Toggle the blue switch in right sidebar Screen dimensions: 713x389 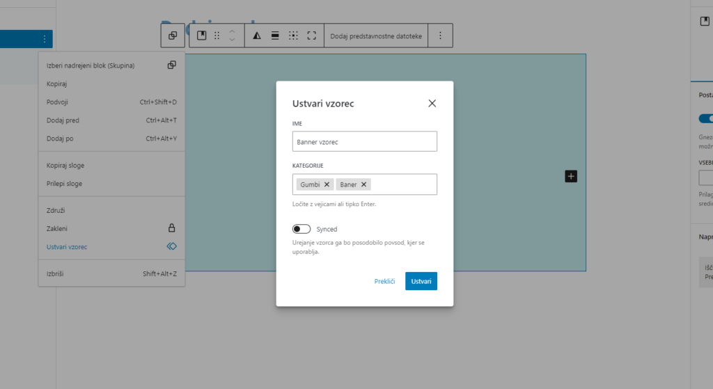click(x=706, y=118)
